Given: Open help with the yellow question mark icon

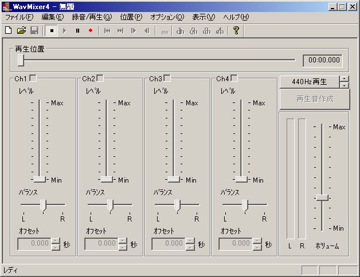Looking at the screenshot, I should pyautogui.click(x=236, y=30).
